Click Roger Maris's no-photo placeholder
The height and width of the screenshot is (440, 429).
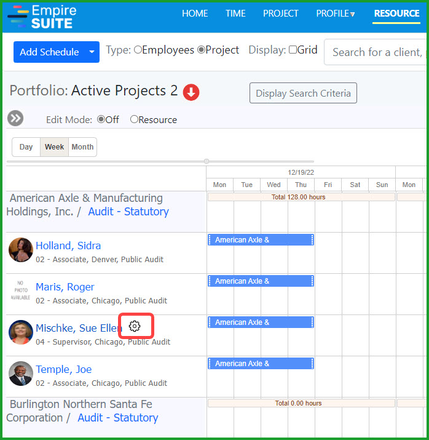tap(21, 290)
